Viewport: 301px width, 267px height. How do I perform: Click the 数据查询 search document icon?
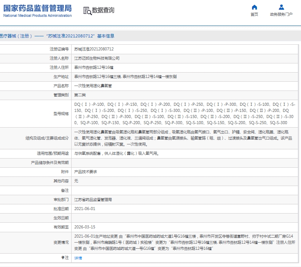click(88, 11)
